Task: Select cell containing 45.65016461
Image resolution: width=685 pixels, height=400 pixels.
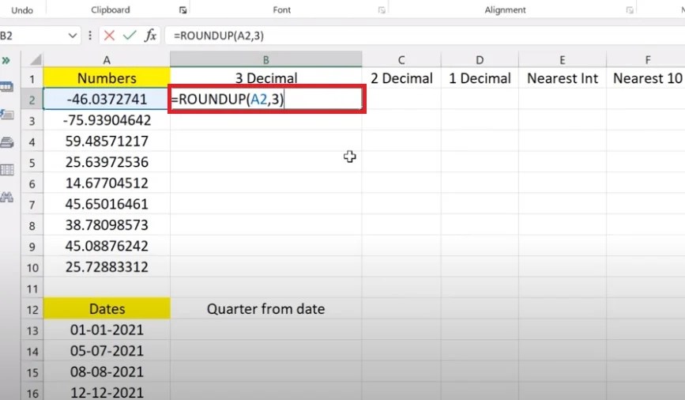Action: click(x=107, y=204)
